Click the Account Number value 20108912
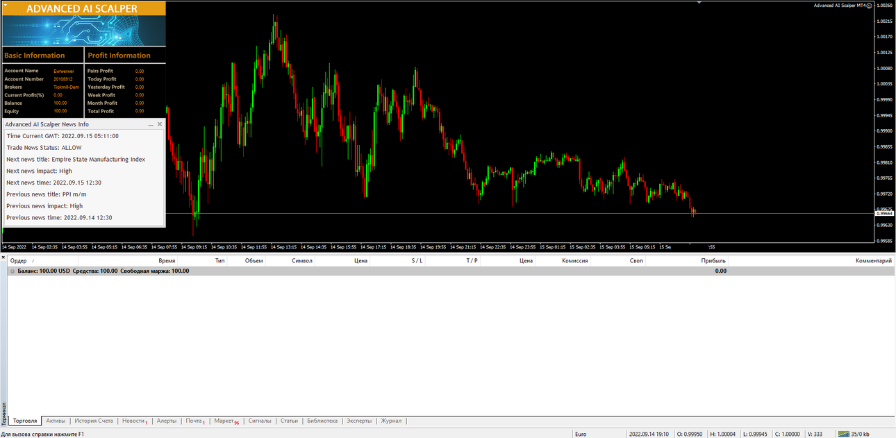 (63, 79)
